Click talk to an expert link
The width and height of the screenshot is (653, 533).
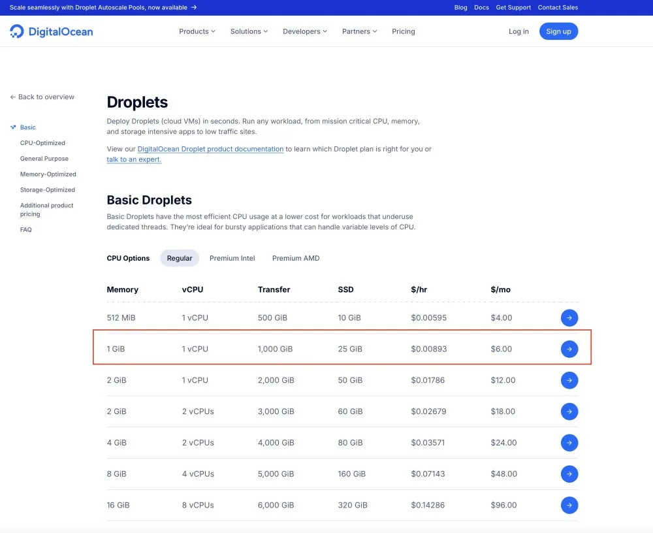coord(134,159)
